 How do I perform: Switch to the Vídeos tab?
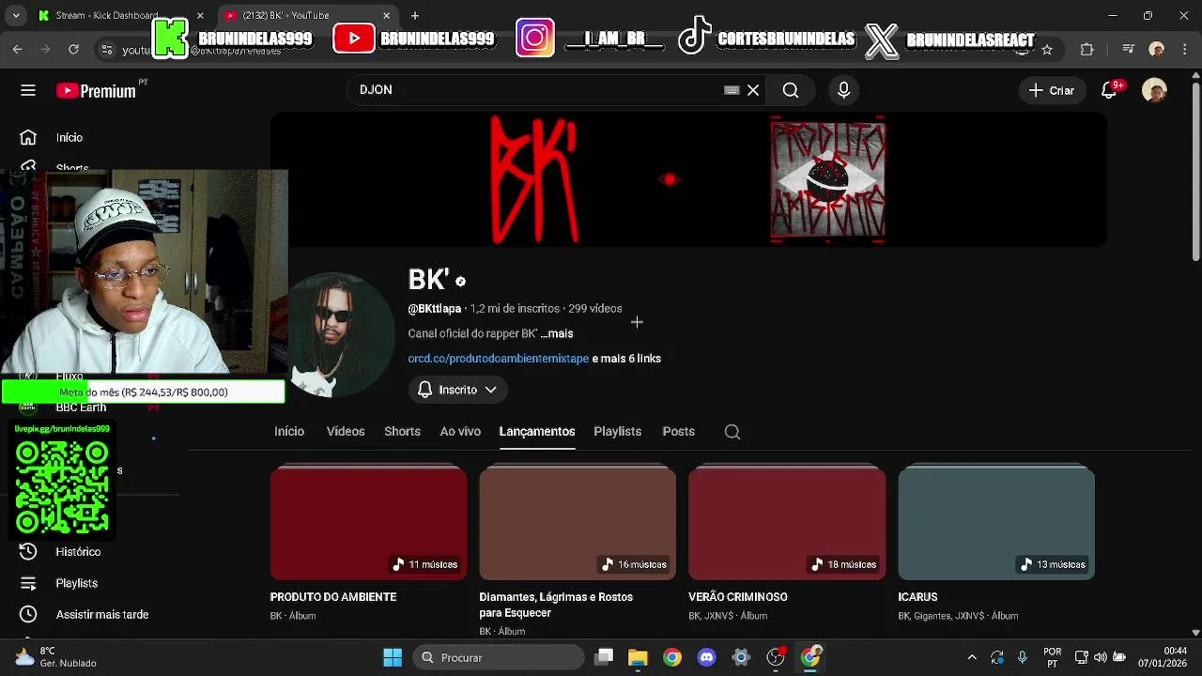point(346,432)
